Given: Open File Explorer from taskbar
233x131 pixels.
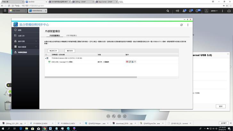Looking at the screenshot, I should (x=27, y=128).
